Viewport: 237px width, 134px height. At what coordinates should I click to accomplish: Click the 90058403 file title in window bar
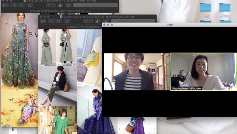(99, 17)
